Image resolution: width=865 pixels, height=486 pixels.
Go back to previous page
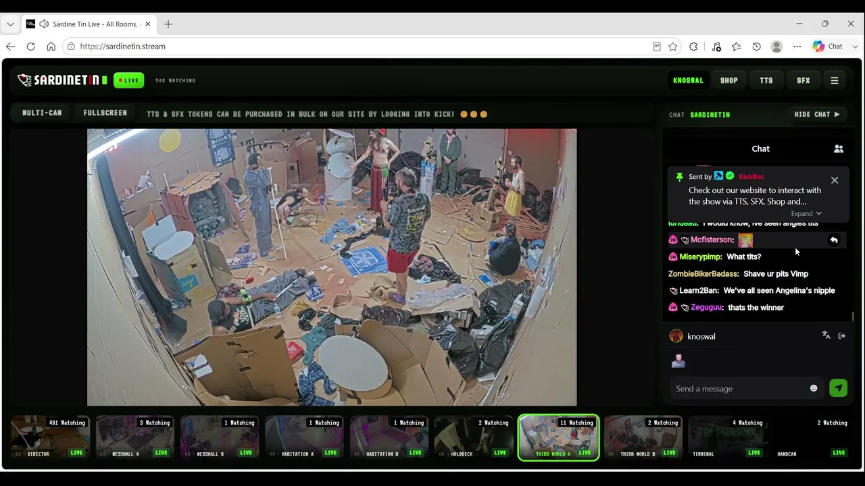(10, 47)
